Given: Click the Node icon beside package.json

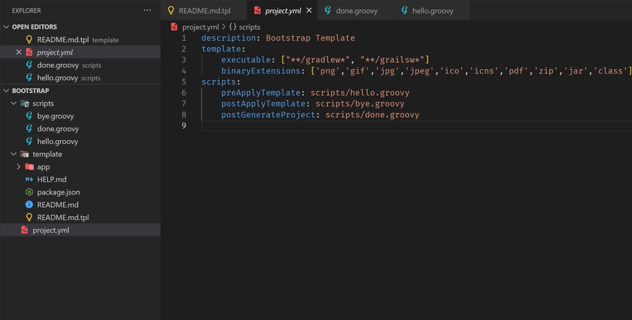Looking at the screenshot, I should [29, 192].
